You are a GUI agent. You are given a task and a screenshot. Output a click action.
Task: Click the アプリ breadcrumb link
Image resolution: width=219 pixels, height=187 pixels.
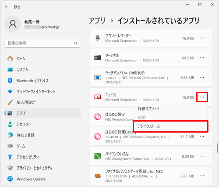pos(97,21)
